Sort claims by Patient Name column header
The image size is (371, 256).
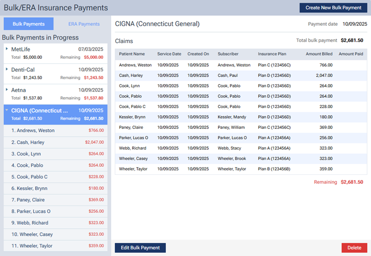coord(132,53)
